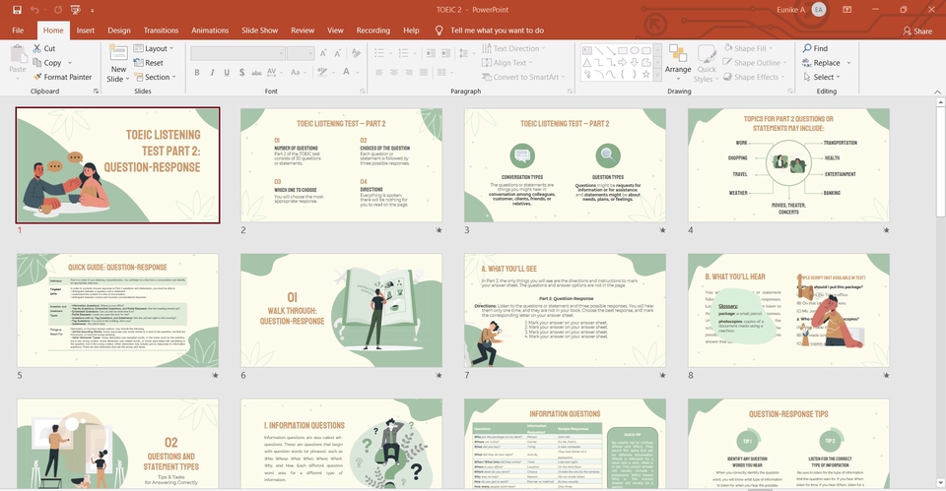Switch to the Animations tab
Screen dimensions: 946x491
(x=210, y=31)
